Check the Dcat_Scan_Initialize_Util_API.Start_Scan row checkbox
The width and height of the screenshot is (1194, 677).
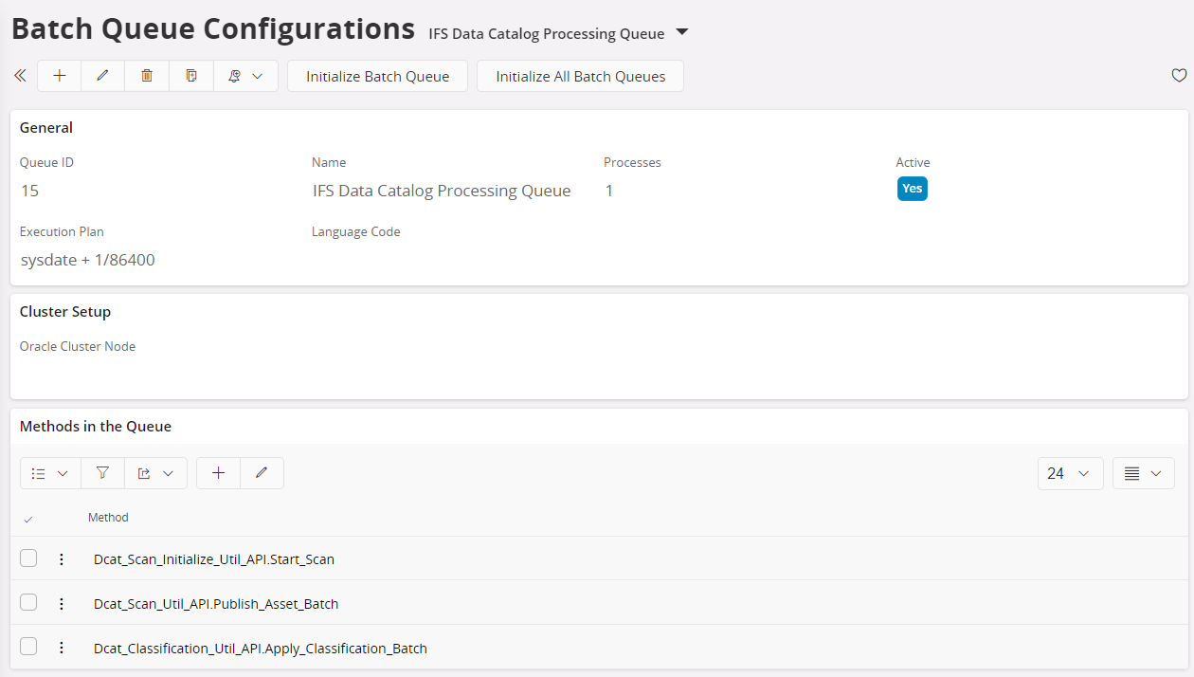click(28, 558)
